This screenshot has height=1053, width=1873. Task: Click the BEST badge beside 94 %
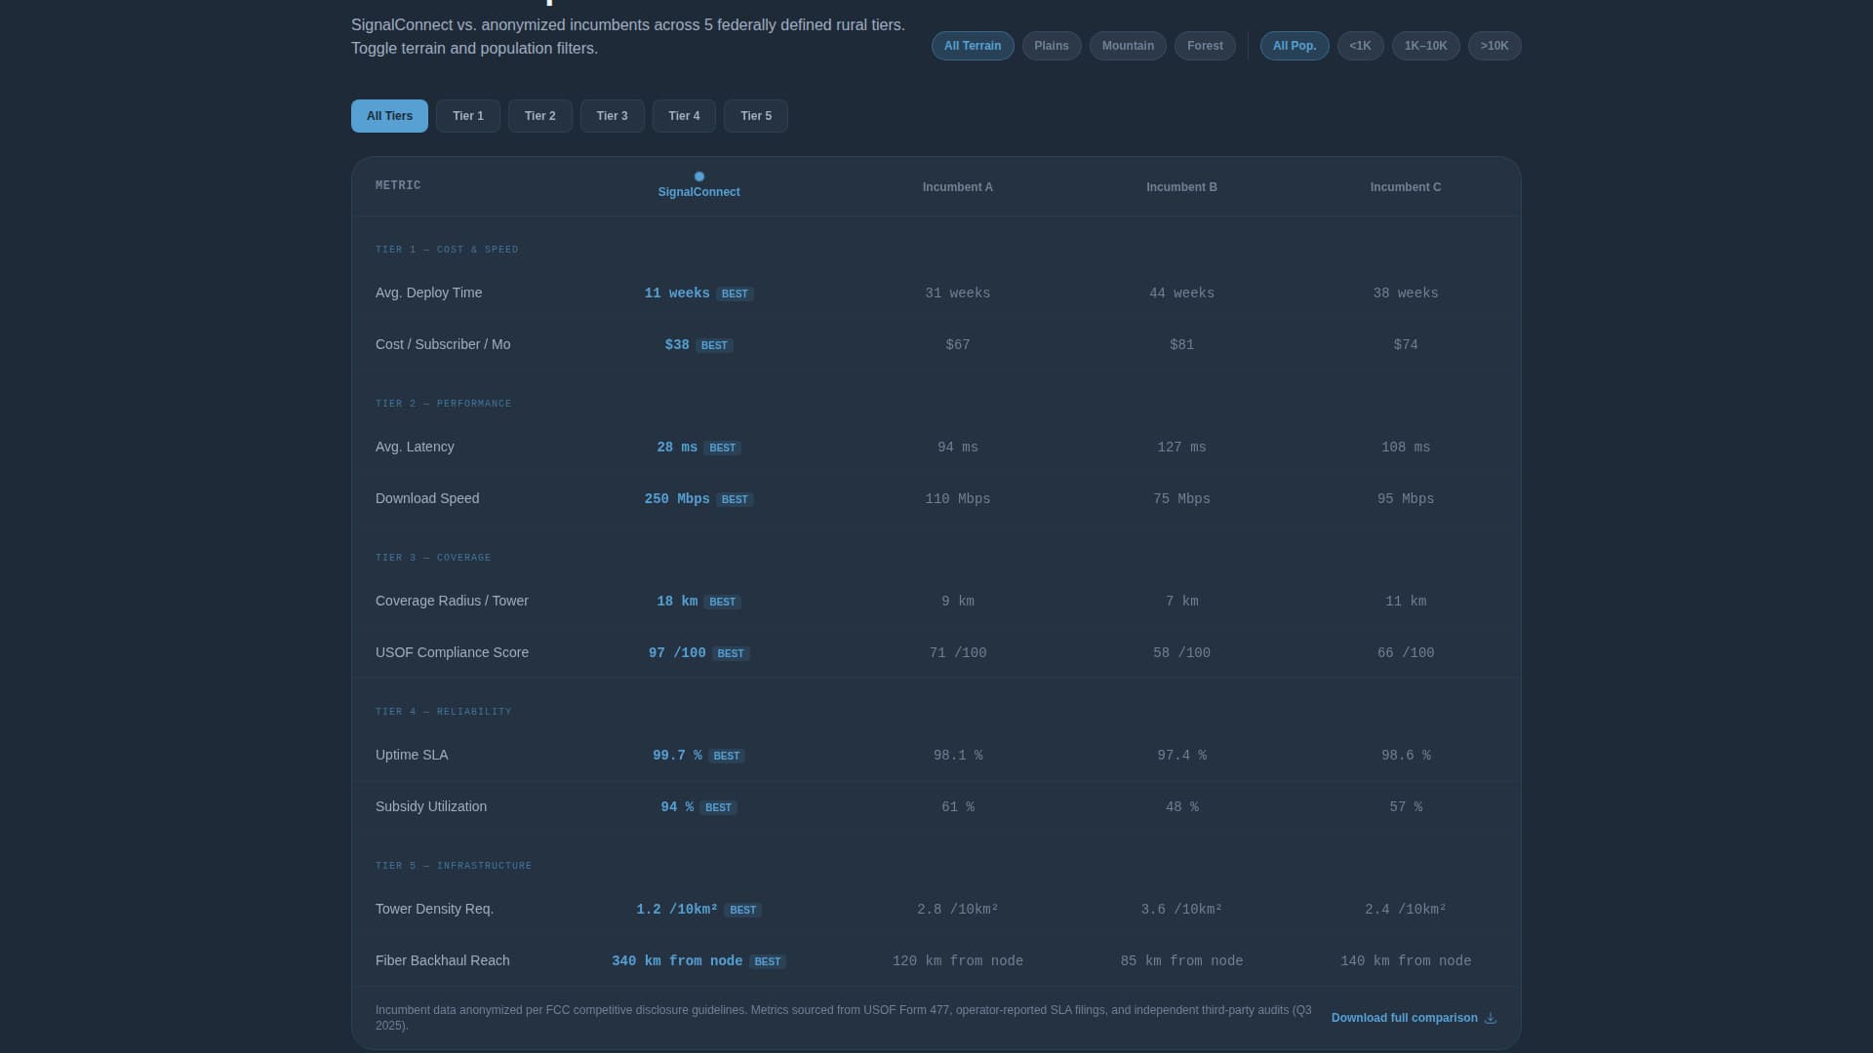[719, 807]
